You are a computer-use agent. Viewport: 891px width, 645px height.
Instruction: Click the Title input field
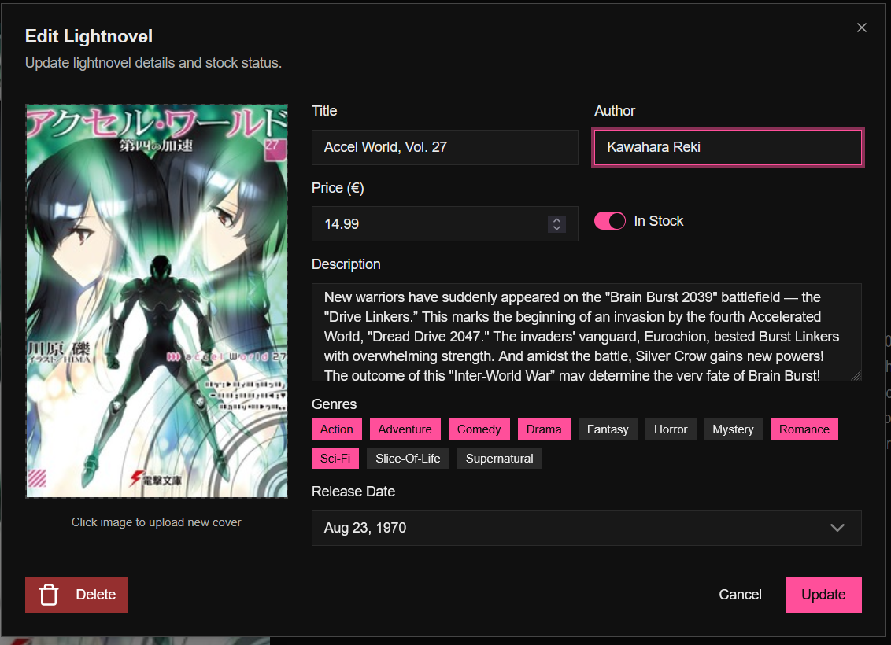[x=445, y=147]
